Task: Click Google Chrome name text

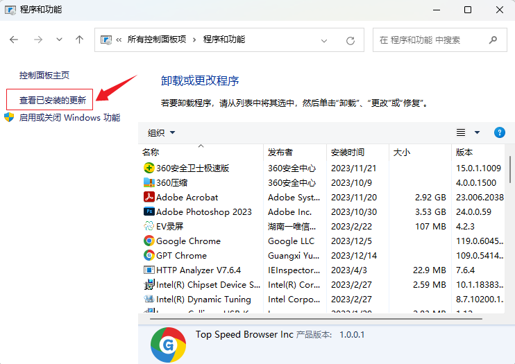Action: [x=188, y=241]
